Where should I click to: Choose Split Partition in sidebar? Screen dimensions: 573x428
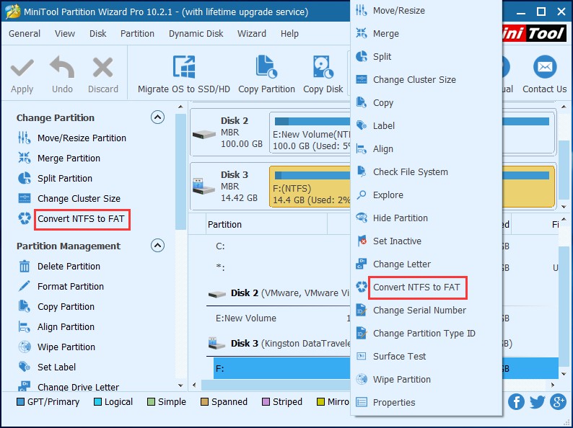click(x=55, y=178)
